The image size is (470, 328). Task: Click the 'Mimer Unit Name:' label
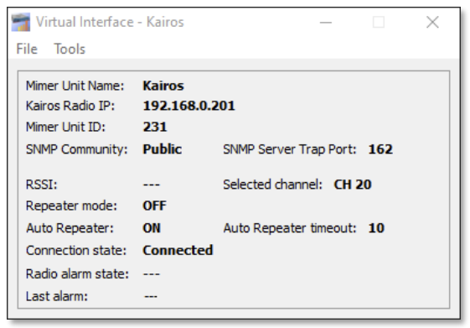[x=75, y=86]
